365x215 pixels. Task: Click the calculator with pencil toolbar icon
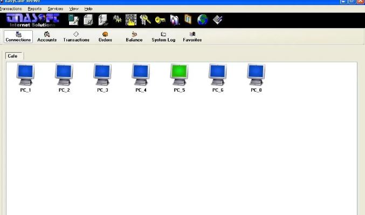click(x=73, y=20)
